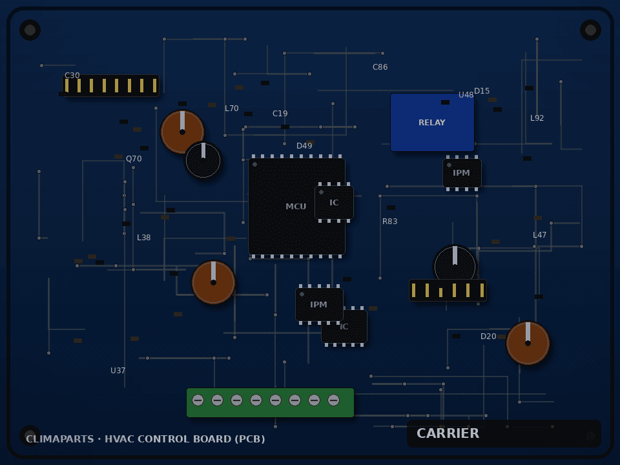This screenshot has height=465, width=620.
Task: Select the brown potentiometer near D20
Action: [x=528, y=343]
